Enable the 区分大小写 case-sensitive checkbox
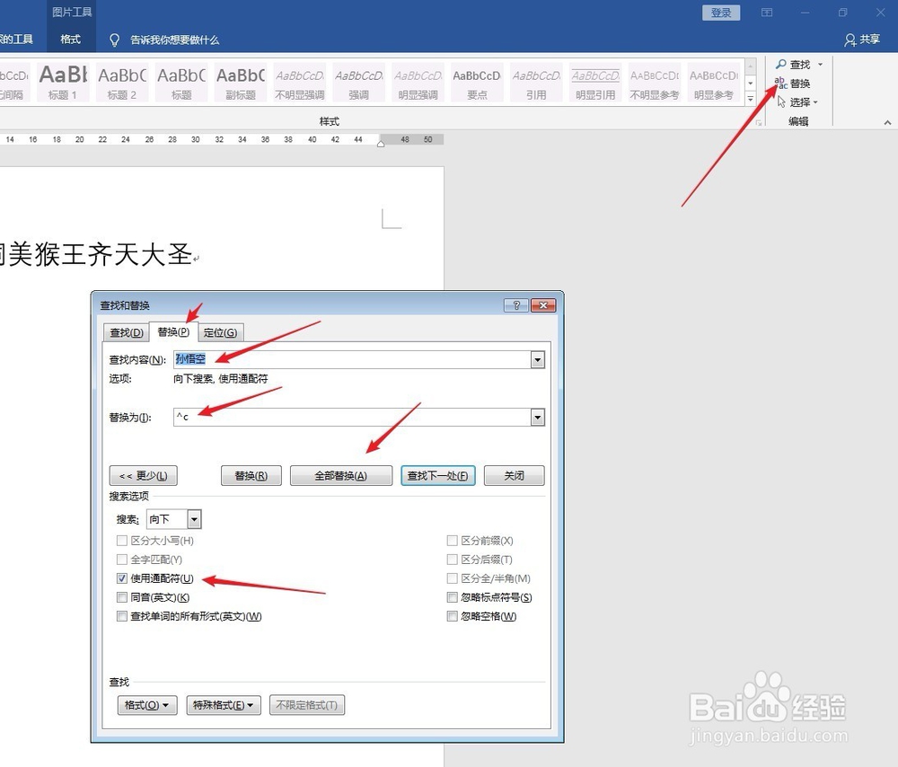 click(122, 541)
